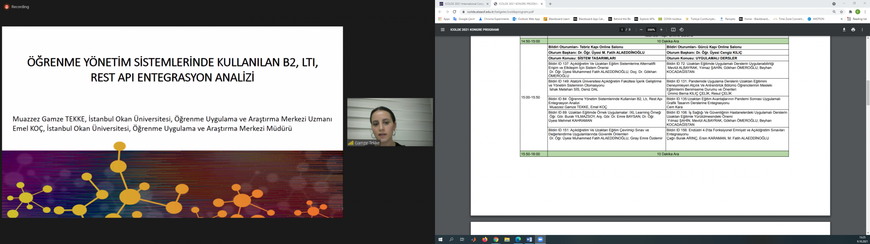
Task: Open Task View on the taskbar
Action: pyautogui.click(x=462, y=239)
